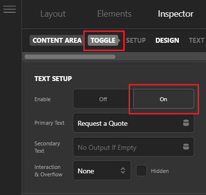Focus the Primary Text field
The image size is (206, 195).
pyautogui.click(x=134, y=123)
